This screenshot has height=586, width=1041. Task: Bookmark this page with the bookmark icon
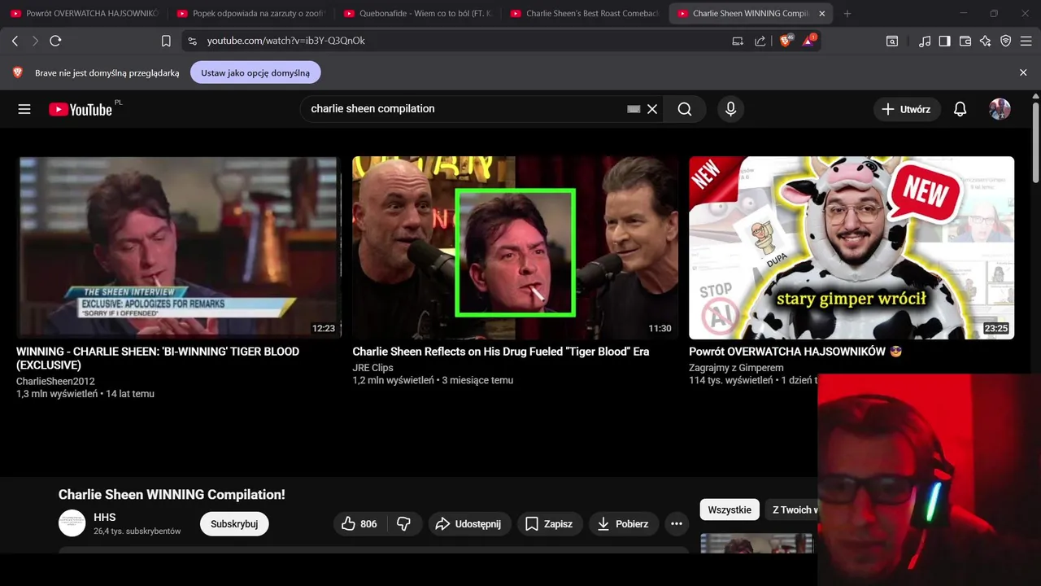[166, 41]
